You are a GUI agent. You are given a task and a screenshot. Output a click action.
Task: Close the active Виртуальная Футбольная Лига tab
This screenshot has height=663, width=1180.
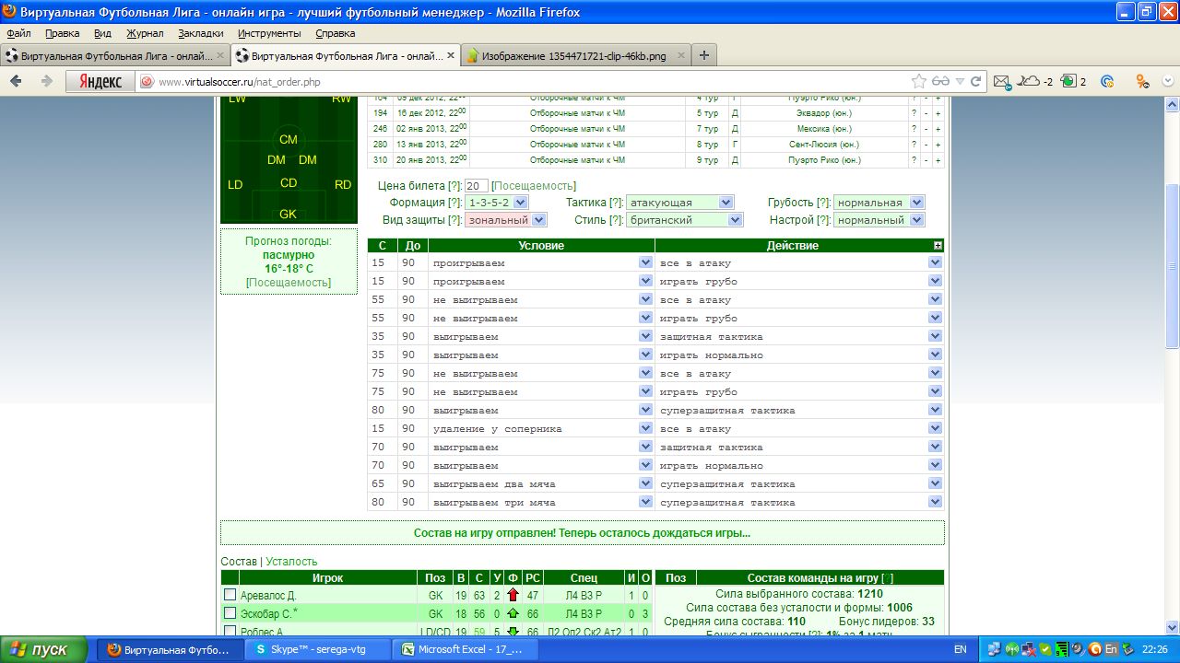pyautogui.click(x=451, y=56)
